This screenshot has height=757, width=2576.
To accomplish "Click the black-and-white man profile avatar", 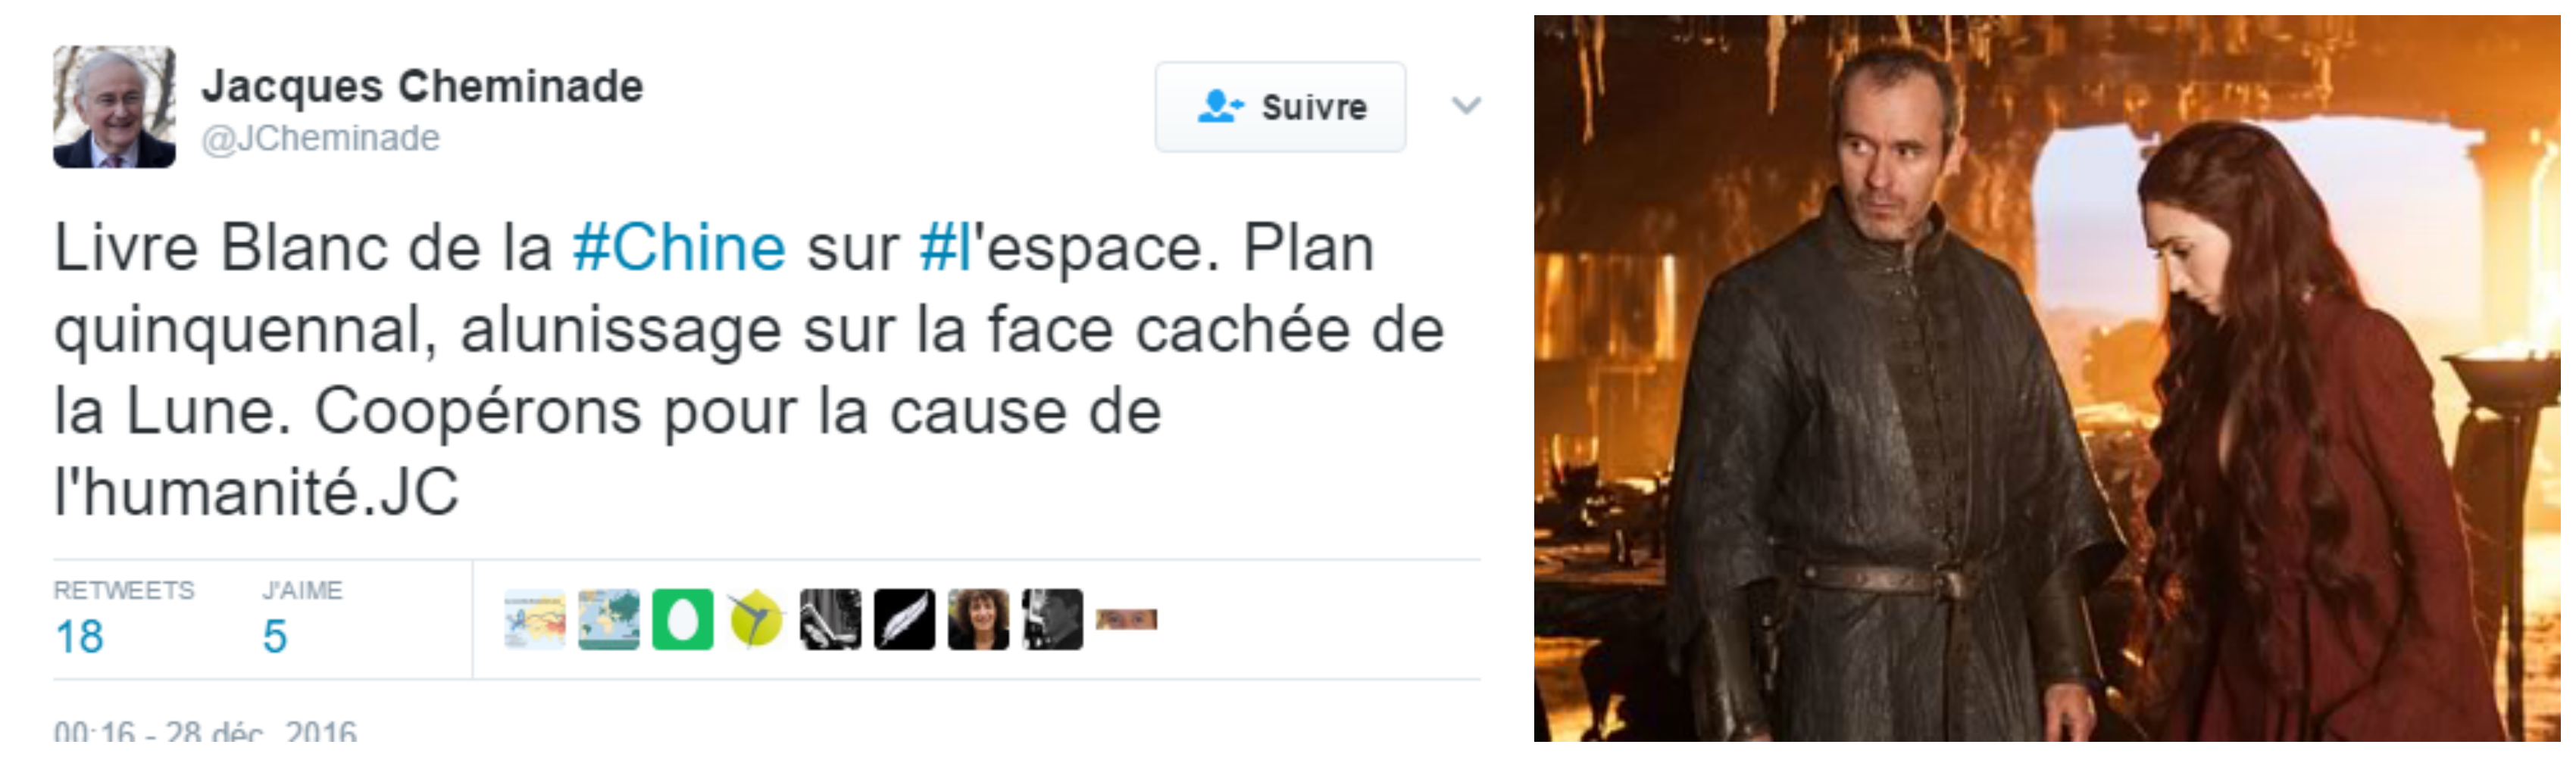I will coord(1052,619).
